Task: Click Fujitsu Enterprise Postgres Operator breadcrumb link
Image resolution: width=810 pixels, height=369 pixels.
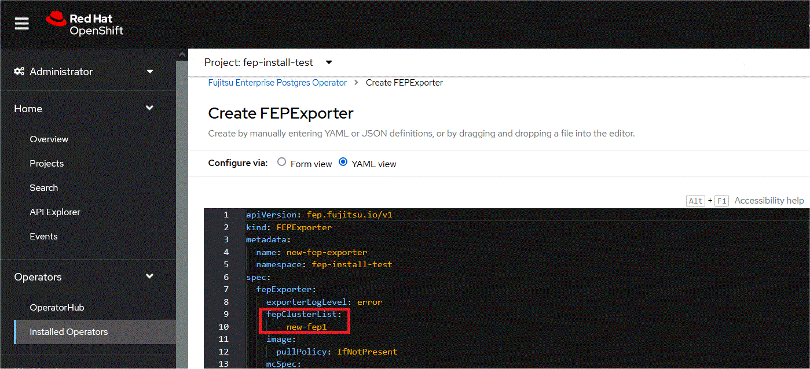Action: [277, 83]
